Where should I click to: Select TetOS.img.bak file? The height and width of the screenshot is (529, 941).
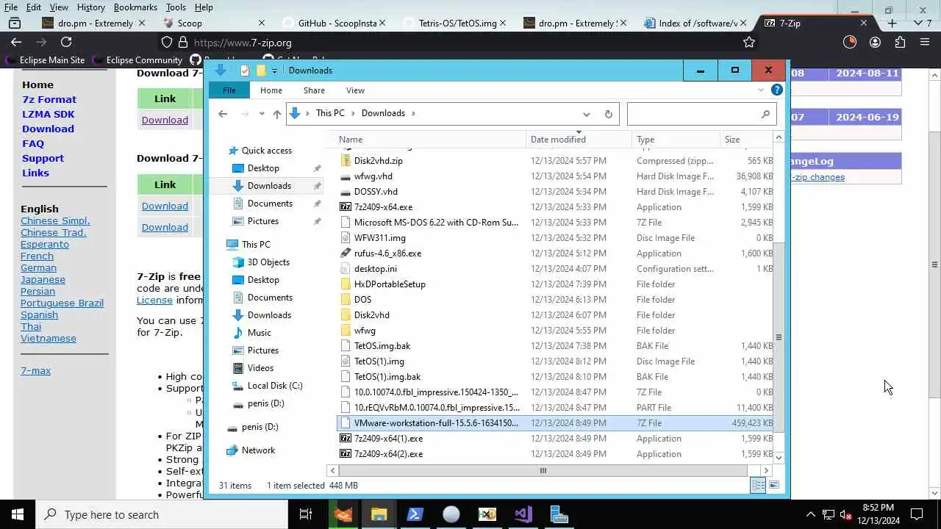pos(382,346)
